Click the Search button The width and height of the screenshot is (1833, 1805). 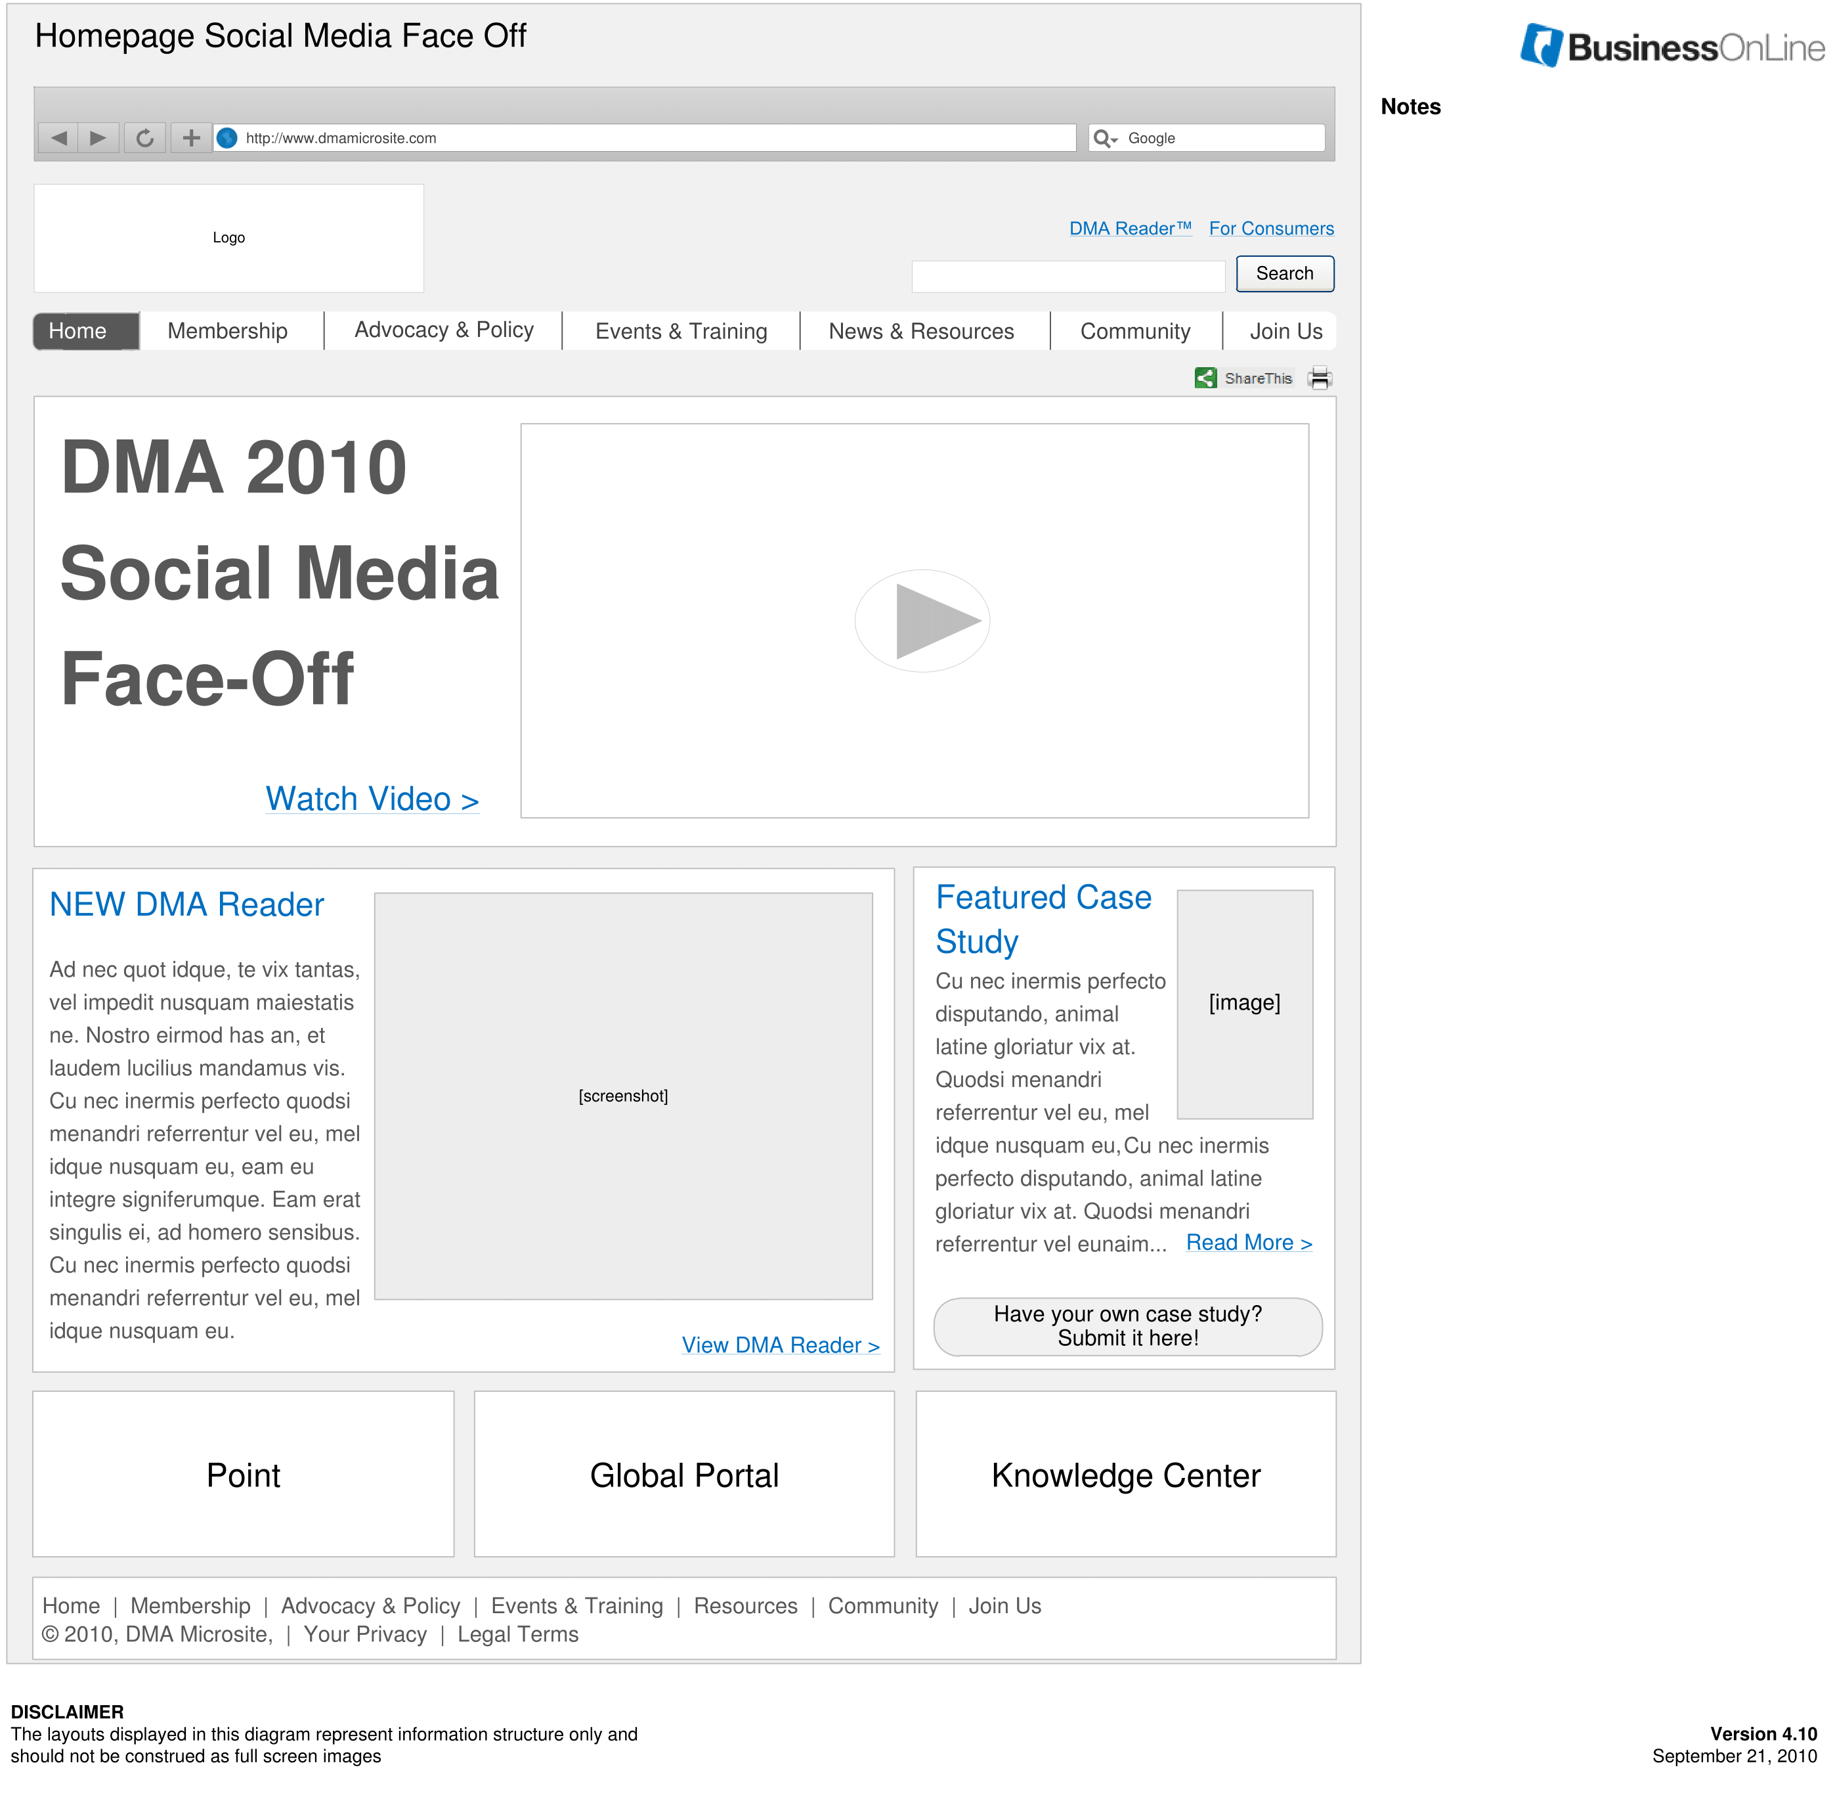[x=1284, y=274]
